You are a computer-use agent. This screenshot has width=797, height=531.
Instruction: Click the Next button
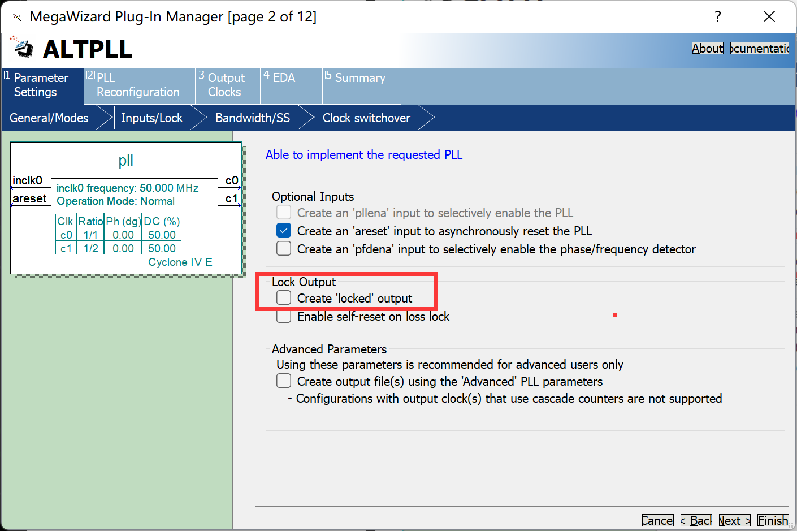[x=735, y=521]
